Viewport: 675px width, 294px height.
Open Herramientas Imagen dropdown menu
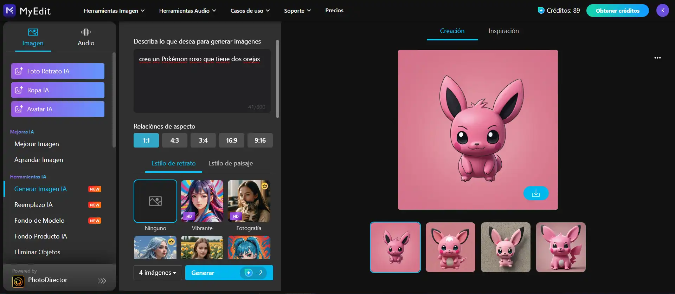(114, 11)
